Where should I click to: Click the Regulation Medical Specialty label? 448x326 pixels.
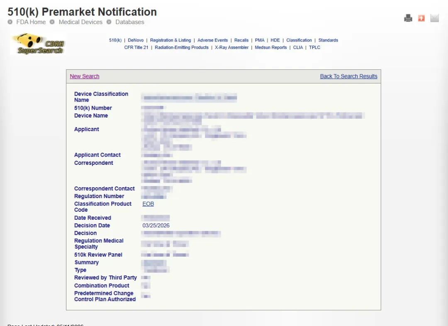[99, 244]
